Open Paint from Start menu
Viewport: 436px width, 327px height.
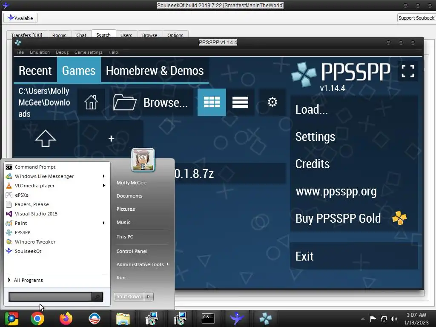[x=21, y=223]
